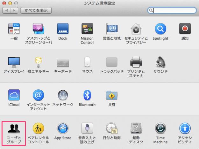
Task: Open アクセシビリティ preferences icon
Action: [x=185, y=128]
